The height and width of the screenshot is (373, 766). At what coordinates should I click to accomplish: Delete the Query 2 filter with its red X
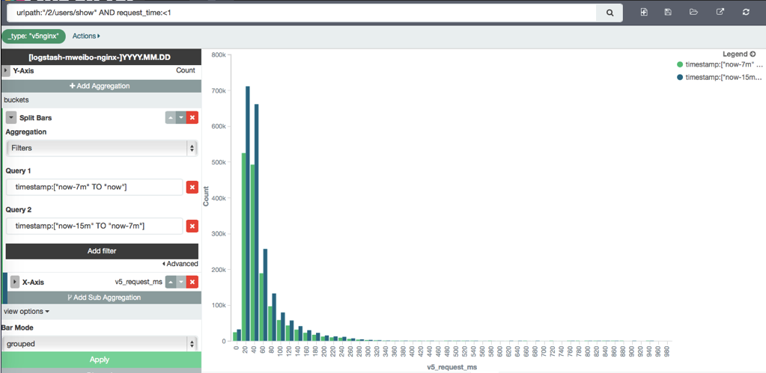tap(192, 226)
